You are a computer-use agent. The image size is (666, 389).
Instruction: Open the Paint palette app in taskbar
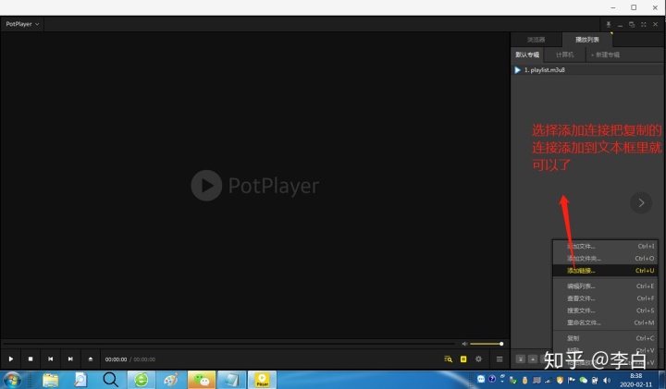pyautogui.click(x=171, y=380)
